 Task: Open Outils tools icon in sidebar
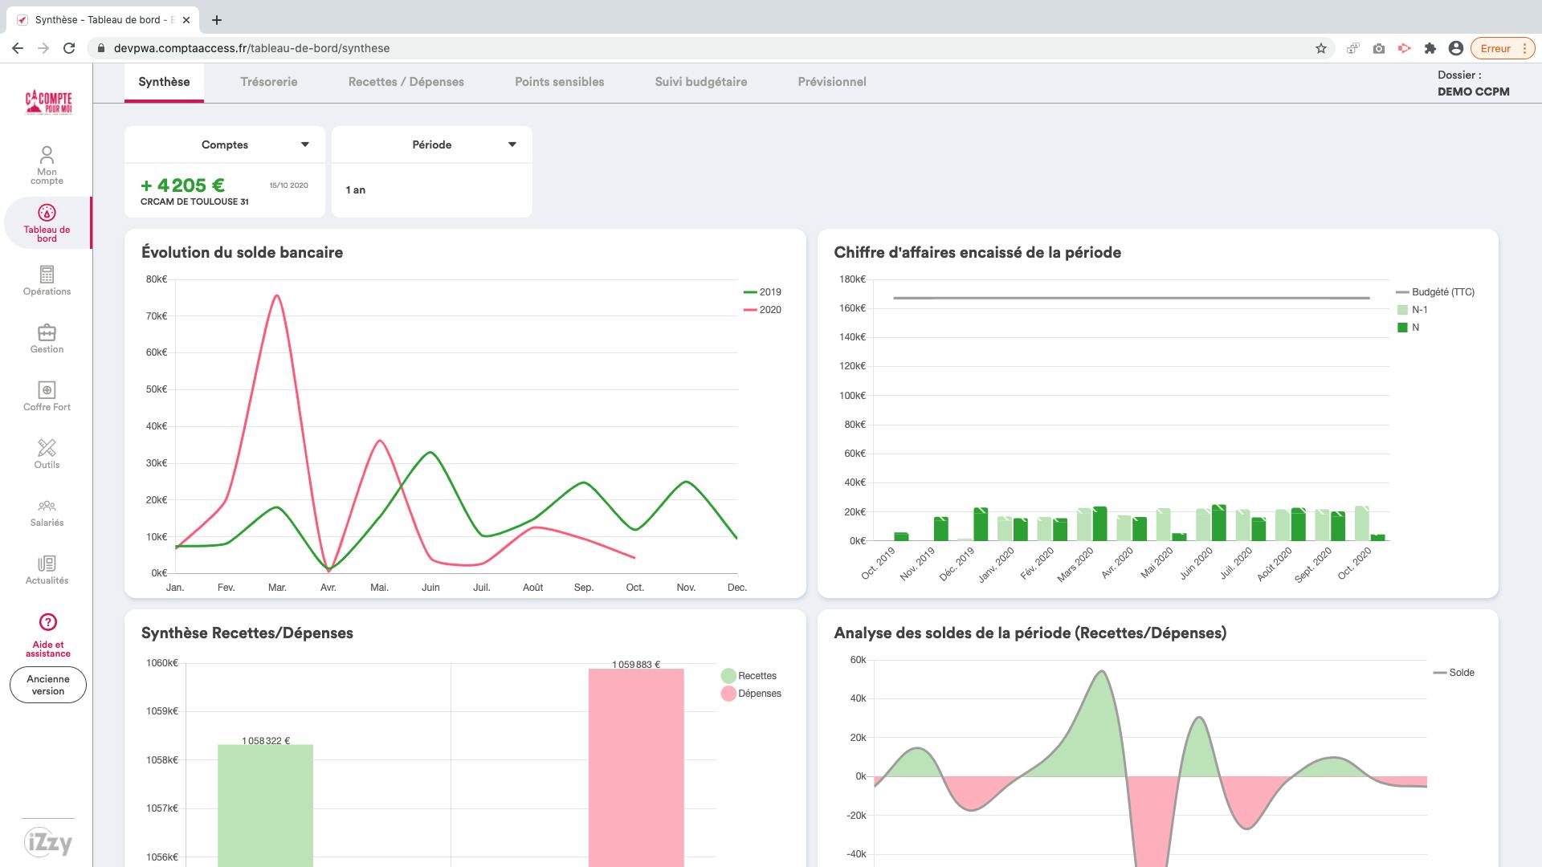[47, 448]
